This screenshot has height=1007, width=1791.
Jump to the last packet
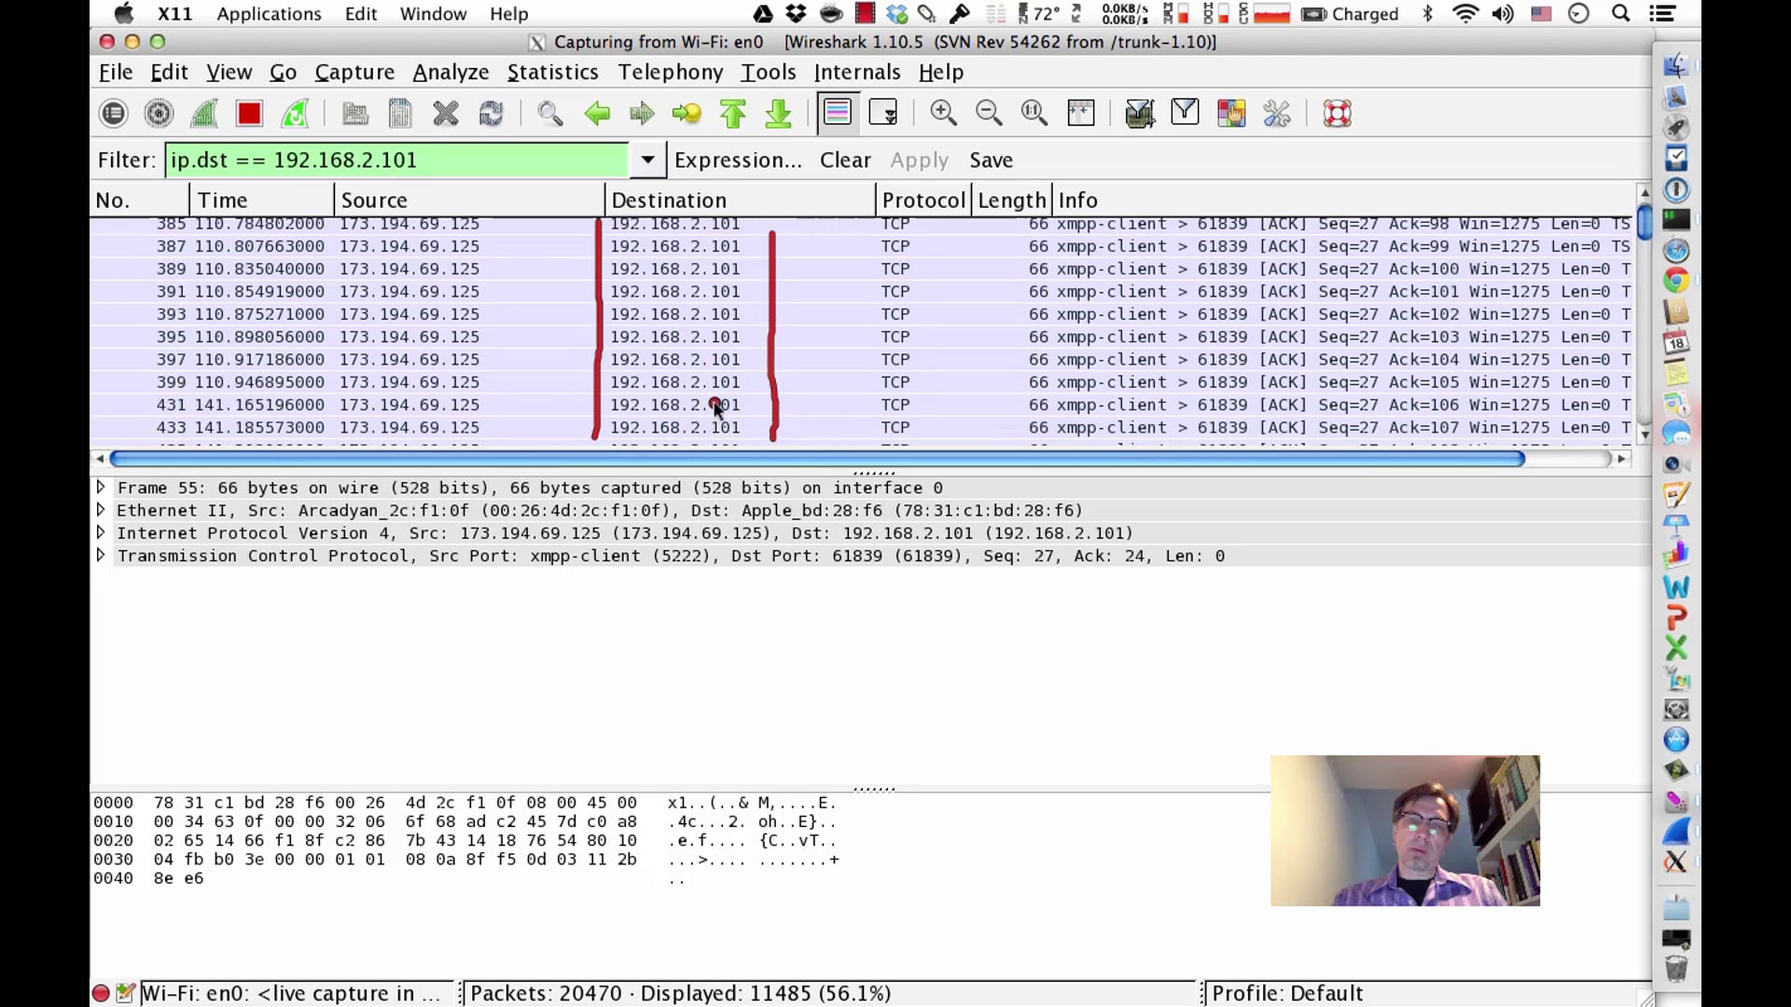777,113
